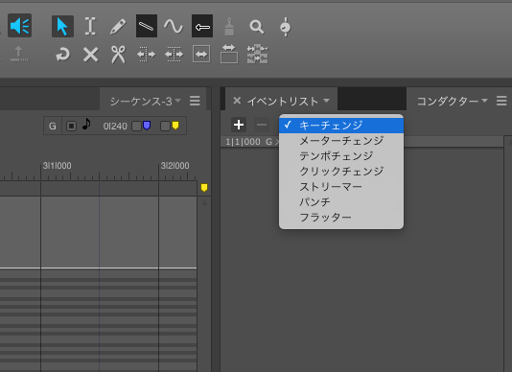Screen dimensions: 512x372
Task: Toggle the square grid snap button
Action: click(x=71, y=126)
